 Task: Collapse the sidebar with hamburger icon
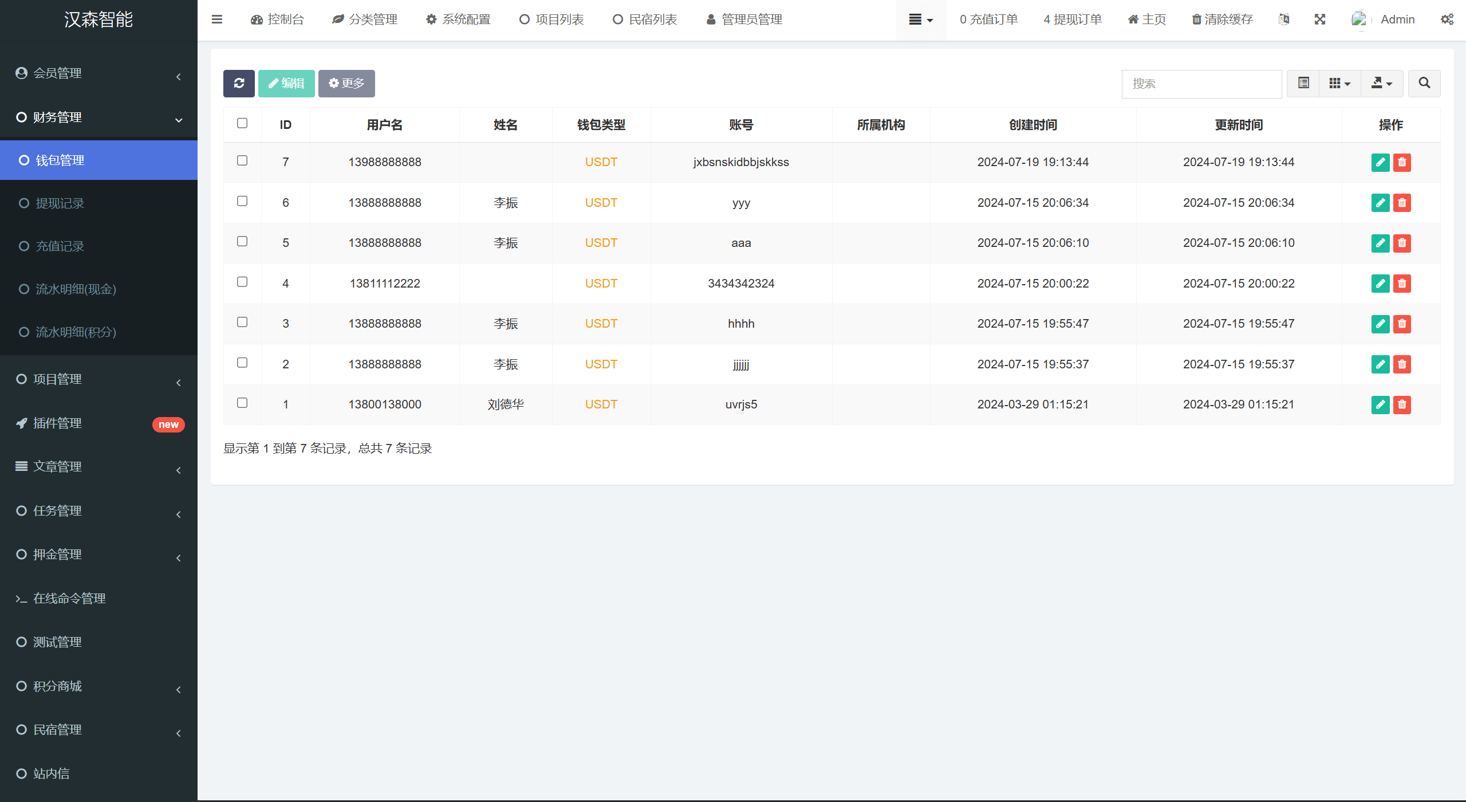216,19
